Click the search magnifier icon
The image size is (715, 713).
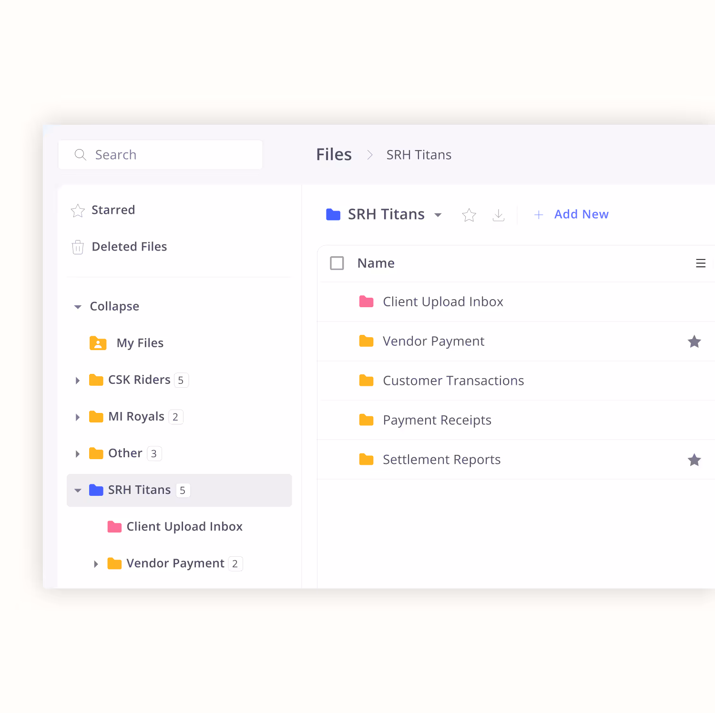pyautogui.click(x=80, y=155)
